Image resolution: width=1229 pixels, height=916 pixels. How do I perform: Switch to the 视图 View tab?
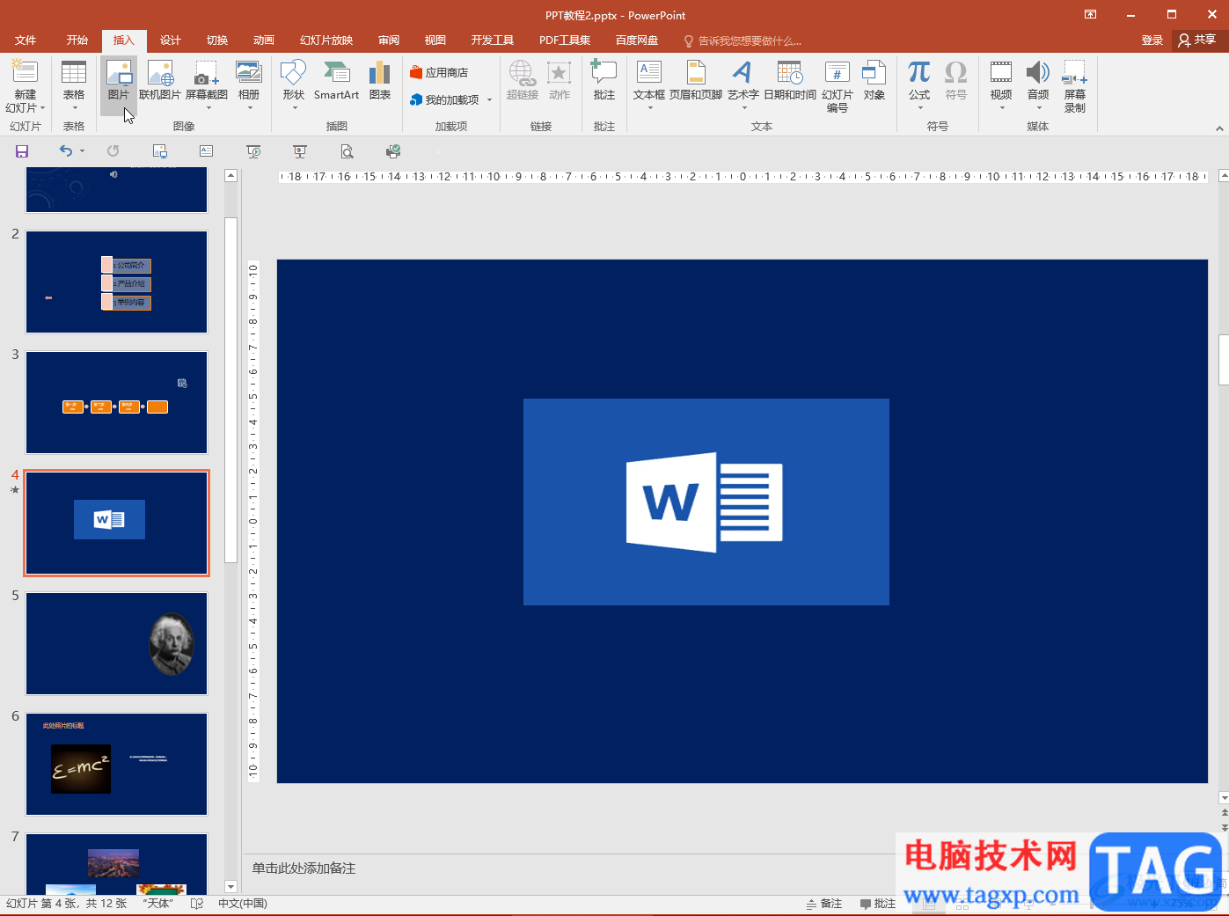(435, 40)
